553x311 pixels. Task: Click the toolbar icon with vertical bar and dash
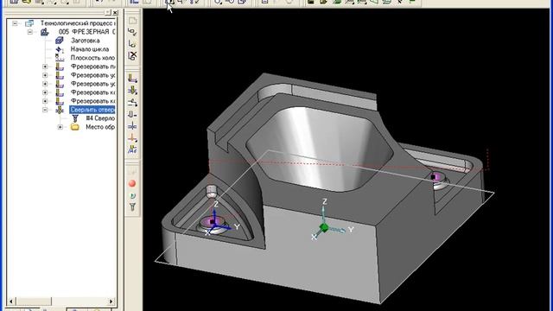[x=132, y=115]
